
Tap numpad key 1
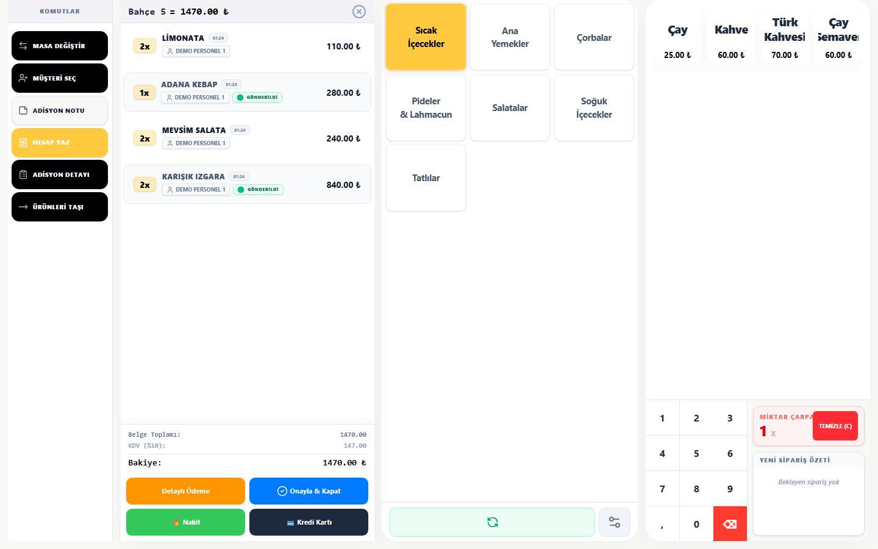coord(662,418)
